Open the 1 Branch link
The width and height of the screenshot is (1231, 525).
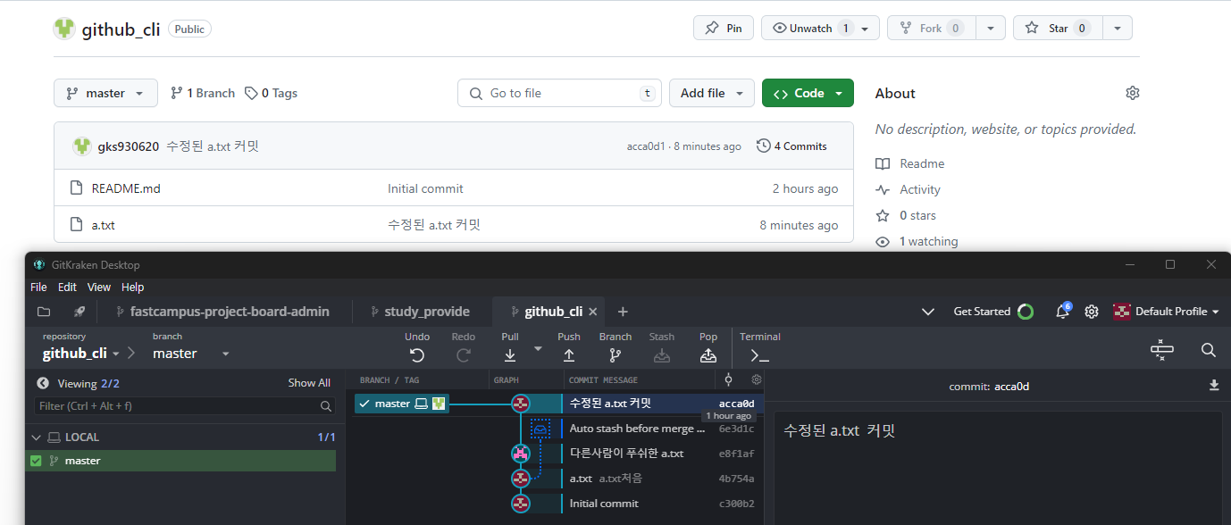(203, 93)
